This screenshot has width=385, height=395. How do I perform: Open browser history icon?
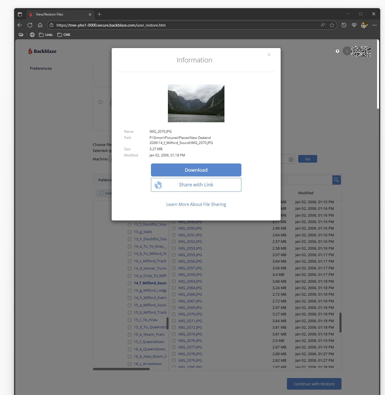[x=344, y=25]
